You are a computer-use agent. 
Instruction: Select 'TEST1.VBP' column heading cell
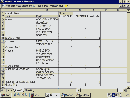click(x=66, y=16)
